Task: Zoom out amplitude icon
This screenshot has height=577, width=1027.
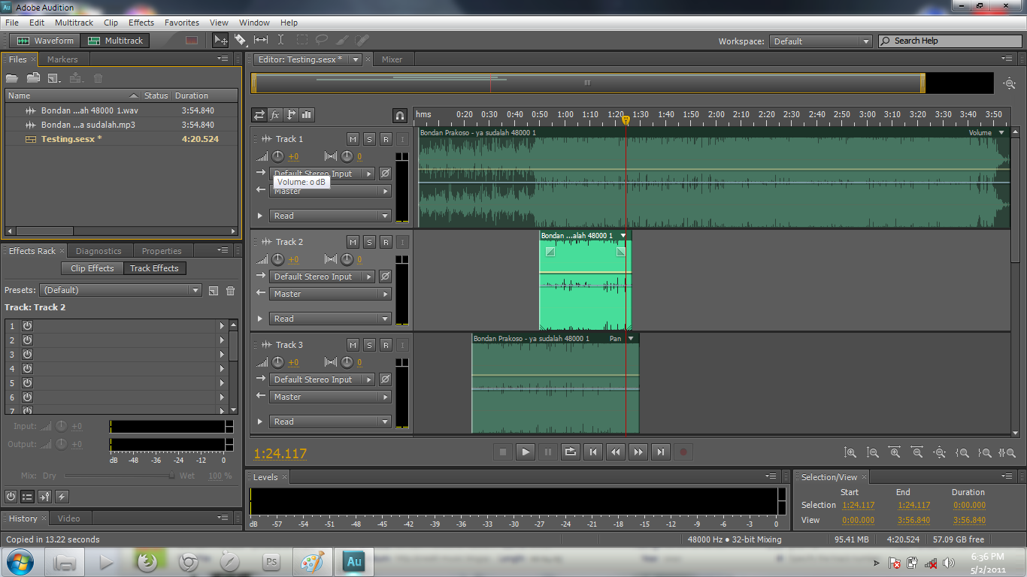Action: pyautogui.click(x=873, y=452)
